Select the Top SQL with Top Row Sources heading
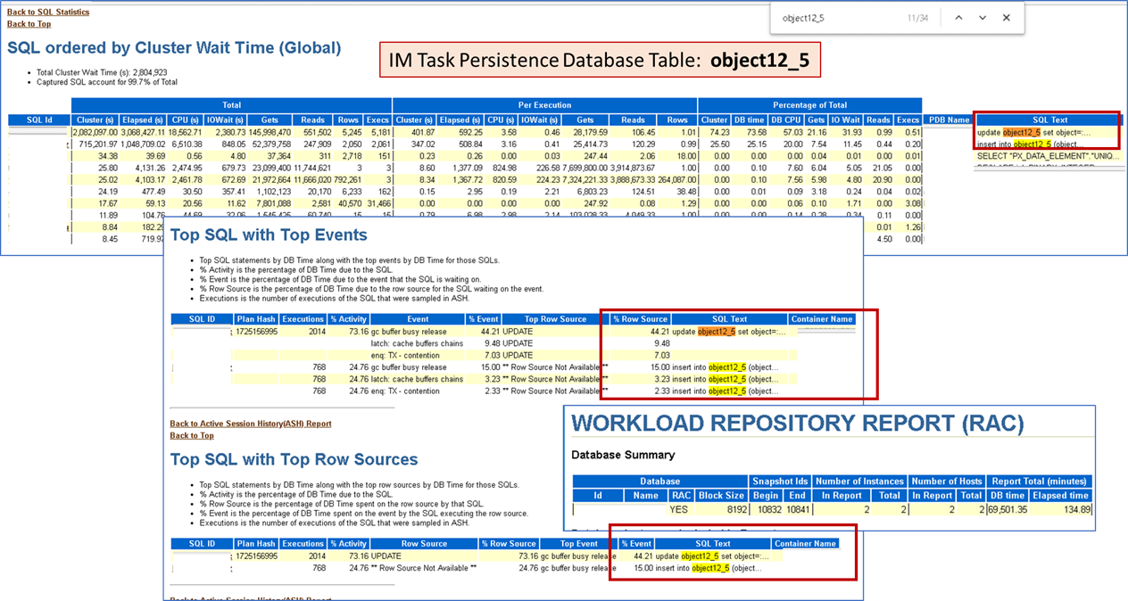 (x=294, y=460)
